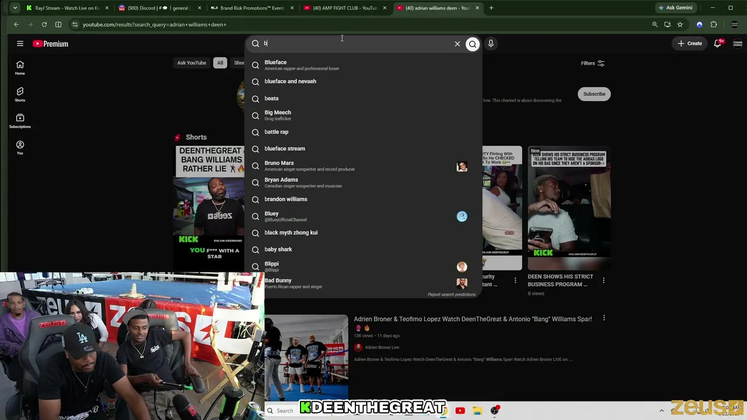Viewport: 747px width, 420px height.
Task: Choose the "Big Meech" suggestion
Action: [x=363, y=116]
